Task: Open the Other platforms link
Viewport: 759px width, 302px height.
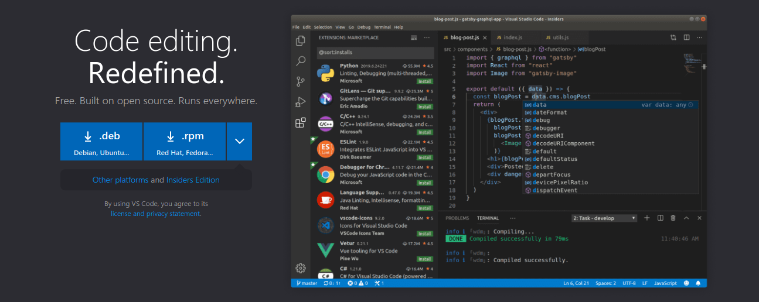Action: [120, 180]
